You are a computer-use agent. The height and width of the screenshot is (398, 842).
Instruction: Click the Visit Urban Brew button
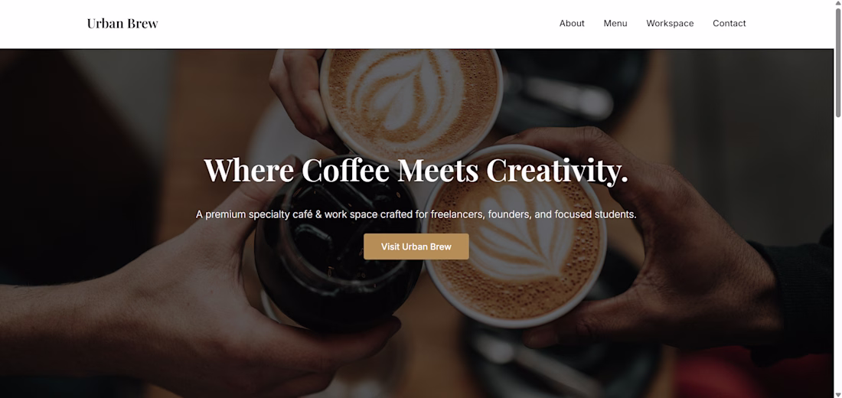click(x=416, y=246)
